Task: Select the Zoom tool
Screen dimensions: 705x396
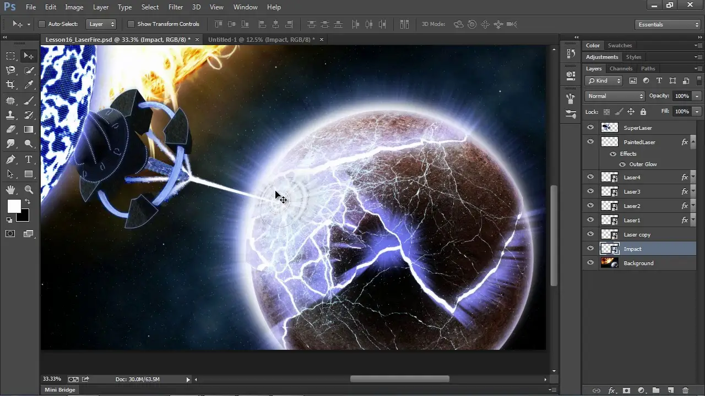Action: pyautogui.click(x=29, y=190)
